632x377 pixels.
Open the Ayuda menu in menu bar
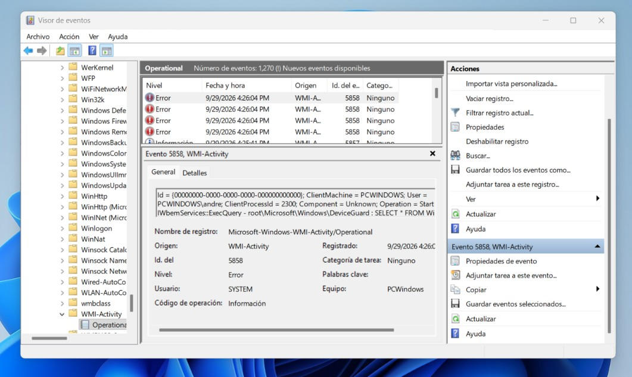coord(118,36)
